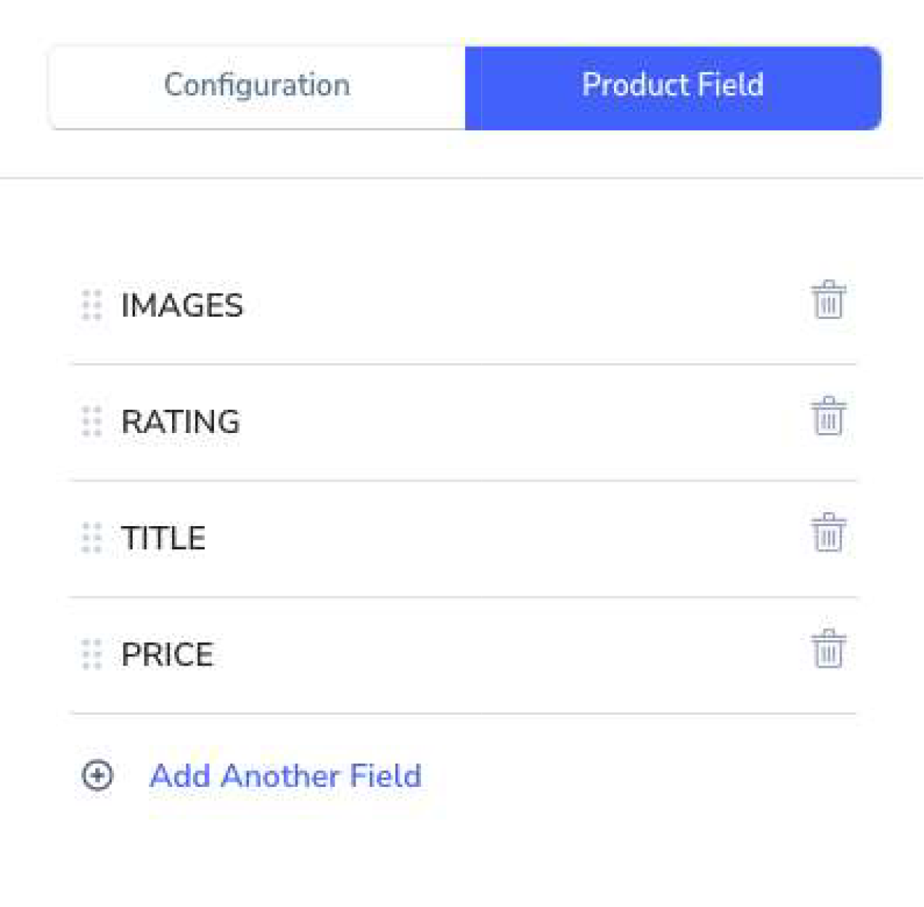
Task: Remove the RATING field using its trash icon
Action: [829, 416]
